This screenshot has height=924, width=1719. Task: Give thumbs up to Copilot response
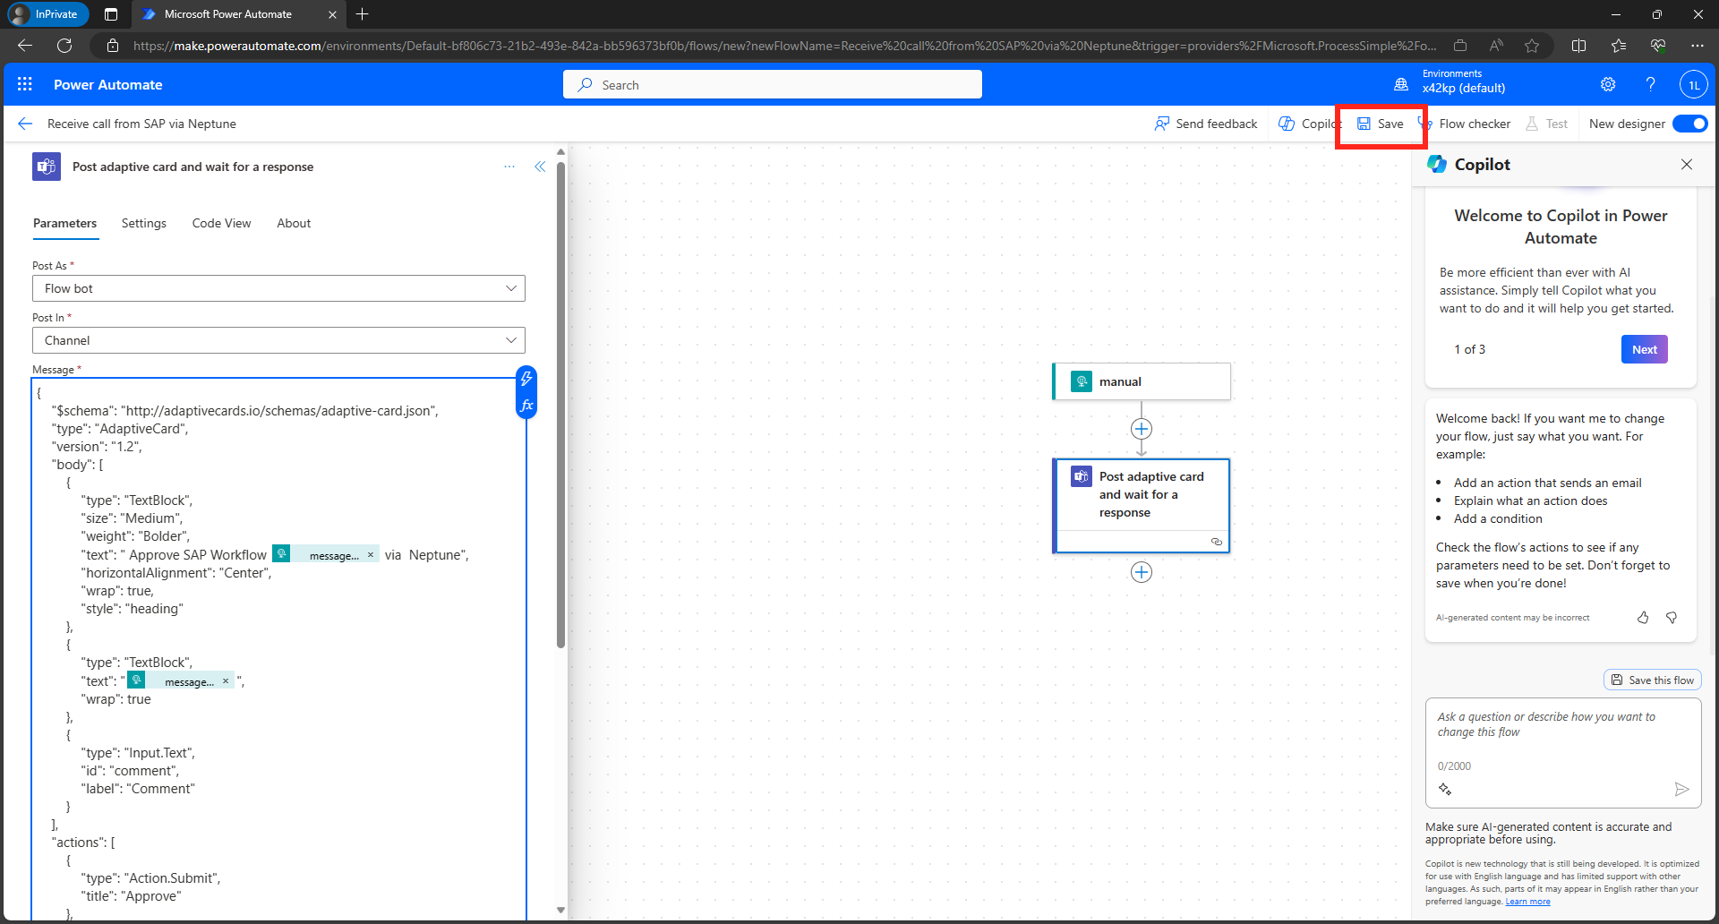(1643, 618)
